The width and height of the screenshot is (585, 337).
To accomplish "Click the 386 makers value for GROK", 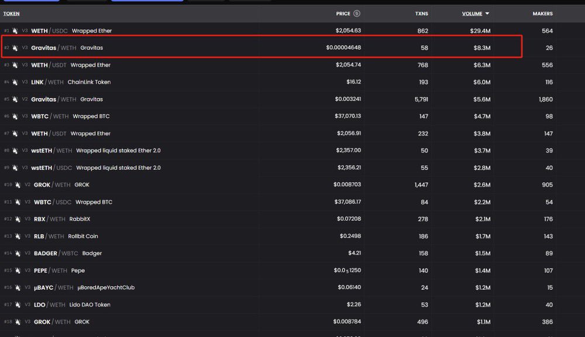I will (x=548, y=322).
